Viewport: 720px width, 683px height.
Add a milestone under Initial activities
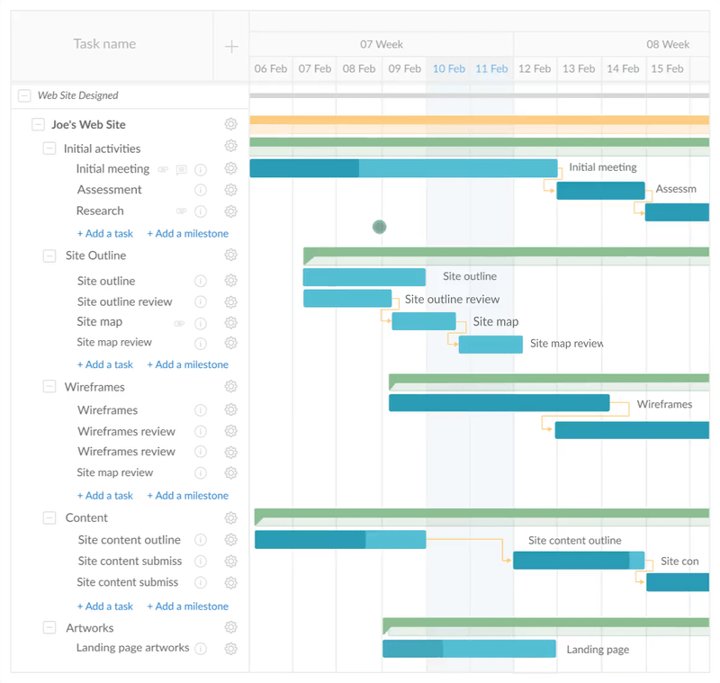188,234
